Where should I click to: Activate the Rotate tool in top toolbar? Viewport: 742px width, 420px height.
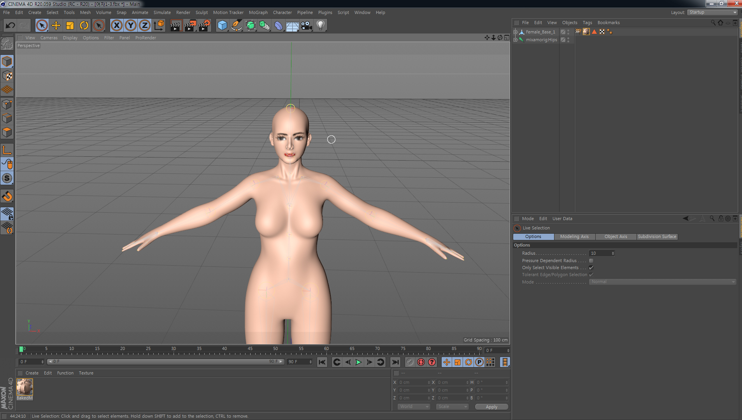coord(84,26)
